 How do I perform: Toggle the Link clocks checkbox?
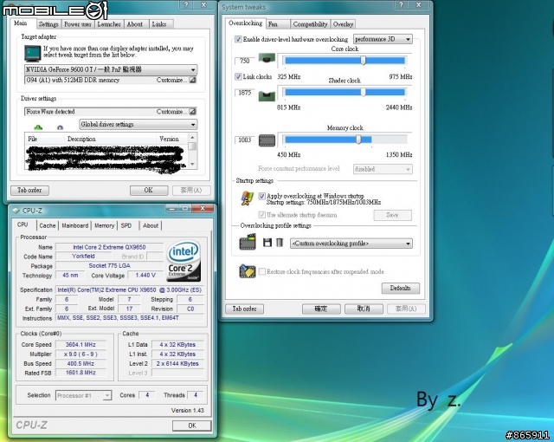point(239,76)
